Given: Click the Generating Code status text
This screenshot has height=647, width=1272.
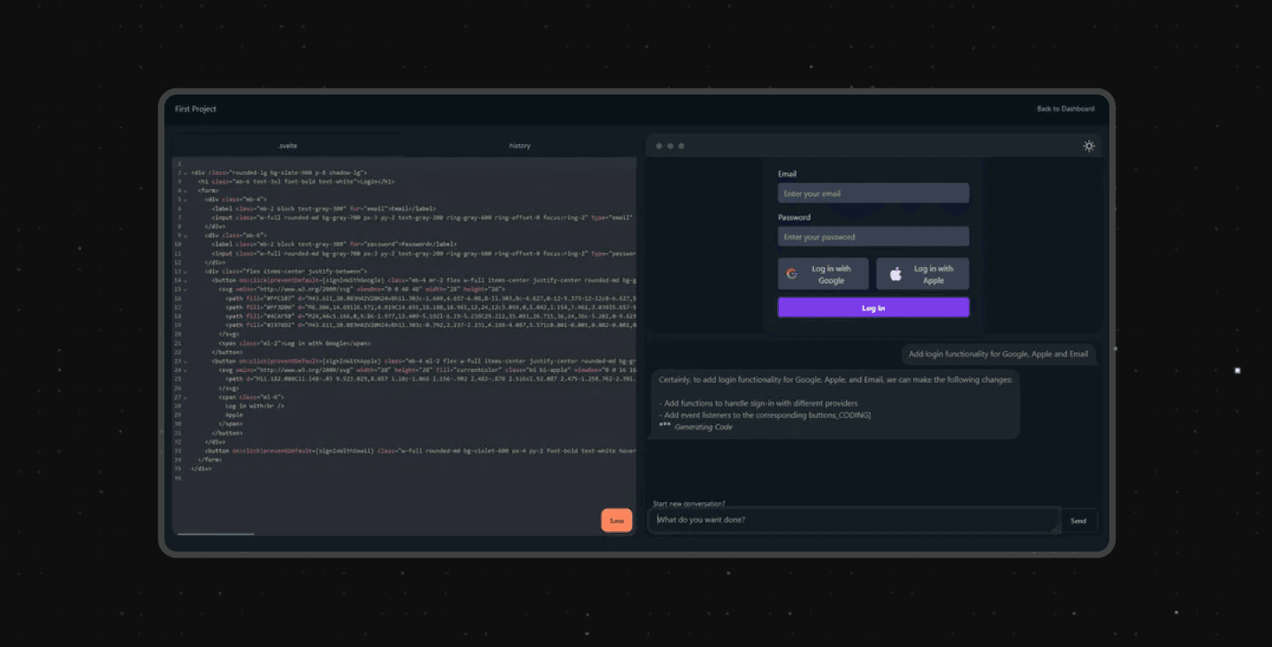Looking at the screenshot, I should click(x=703, y=427).
